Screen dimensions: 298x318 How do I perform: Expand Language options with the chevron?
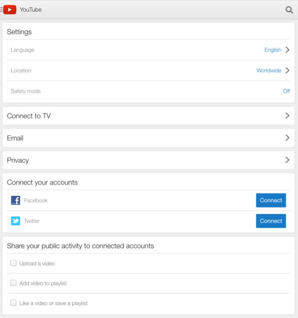click(287, 50)
